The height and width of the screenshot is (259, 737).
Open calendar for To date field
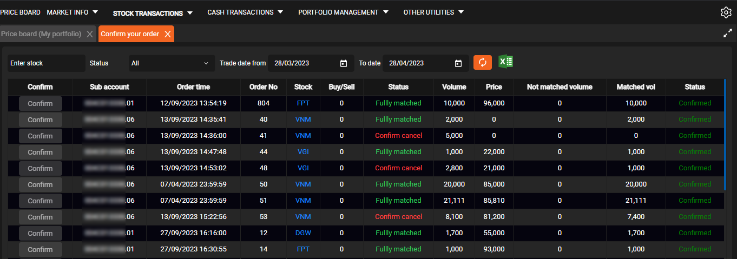coord(458,63)
